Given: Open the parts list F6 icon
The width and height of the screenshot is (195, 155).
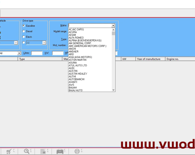Looking at the screenshot, I should (43, 151).
